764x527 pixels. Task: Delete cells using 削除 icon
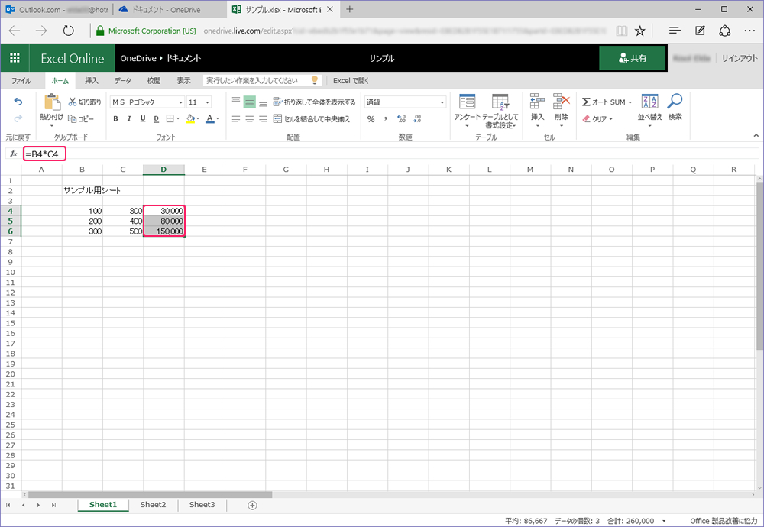coord(562,111)
